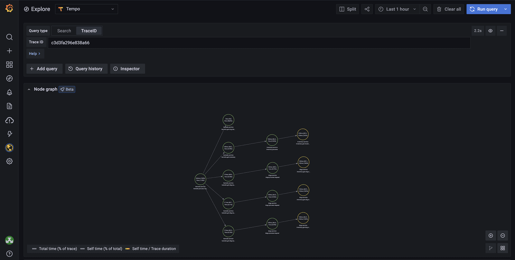
Task: Open the Dashboards grid icon in sidebar
Action: click(x=9, y=65)
